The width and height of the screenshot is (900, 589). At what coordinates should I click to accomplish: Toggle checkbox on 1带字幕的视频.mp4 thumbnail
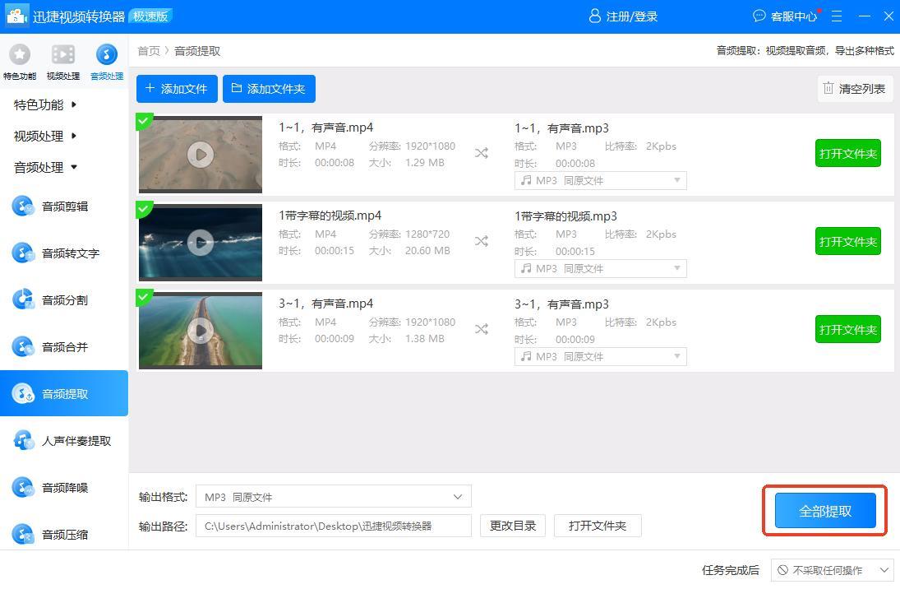(144, 209)
